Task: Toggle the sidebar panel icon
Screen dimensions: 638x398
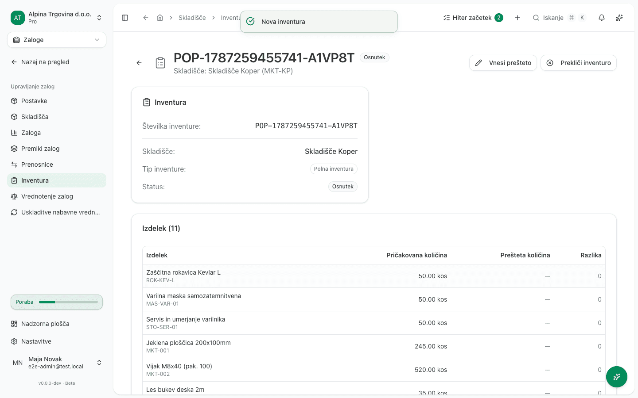Action: (x=125, y=18)
